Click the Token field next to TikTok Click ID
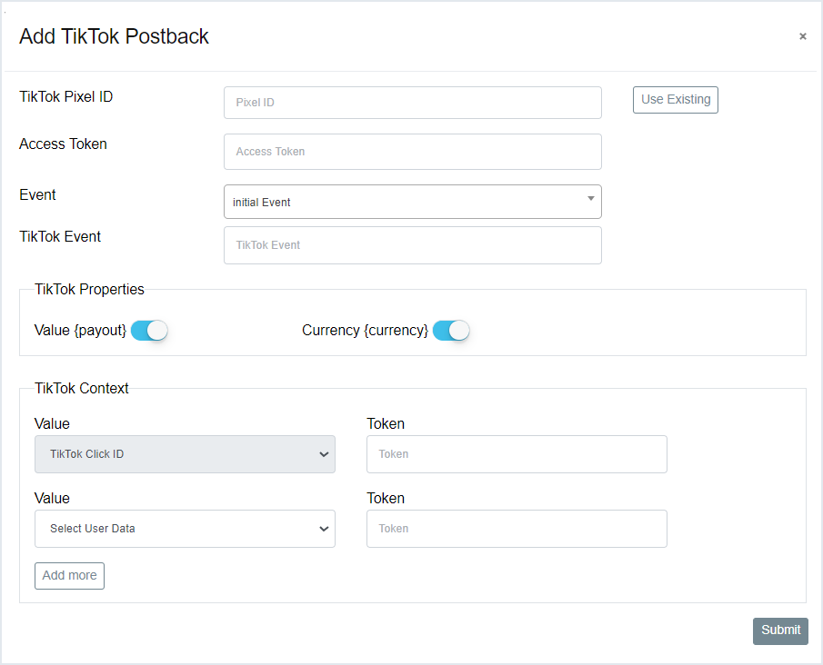The image size is (823, 665). (x=516, y=454)
